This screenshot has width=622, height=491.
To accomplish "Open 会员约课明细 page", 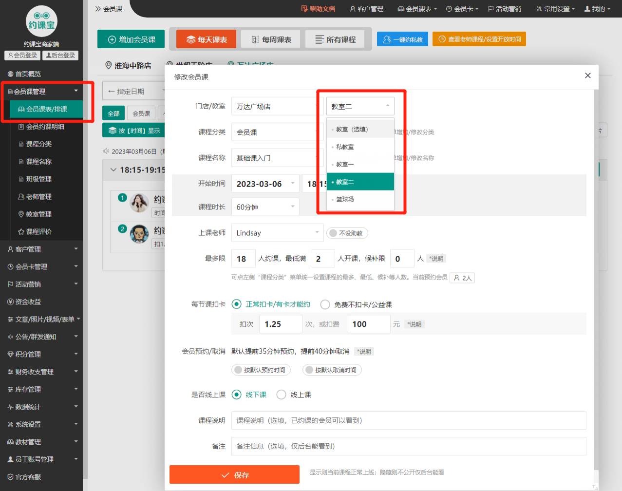I will coord(41,127).
